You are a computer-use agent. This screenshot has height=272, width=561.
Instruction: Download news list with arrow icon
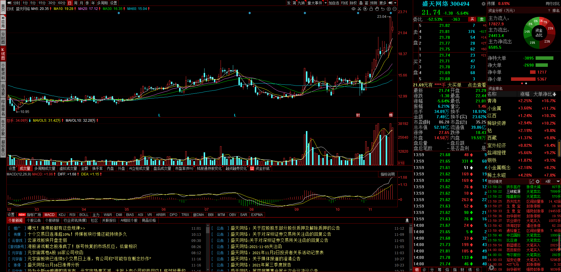tap(407, 220)
